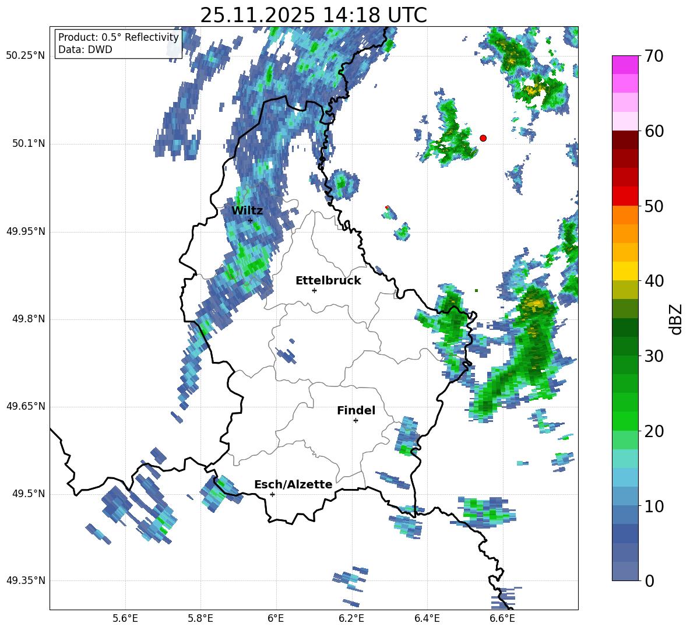Click the 'Product: 0.5° Reflectivity' label
690x630 pixels.
pyautogui.click(x=118, y=37)
